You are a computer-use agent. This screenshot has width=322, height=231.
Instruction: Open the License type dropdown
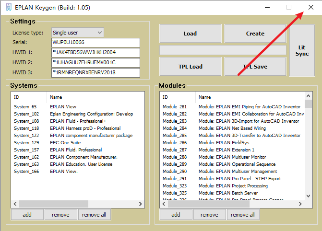click(x=77, y=33)
